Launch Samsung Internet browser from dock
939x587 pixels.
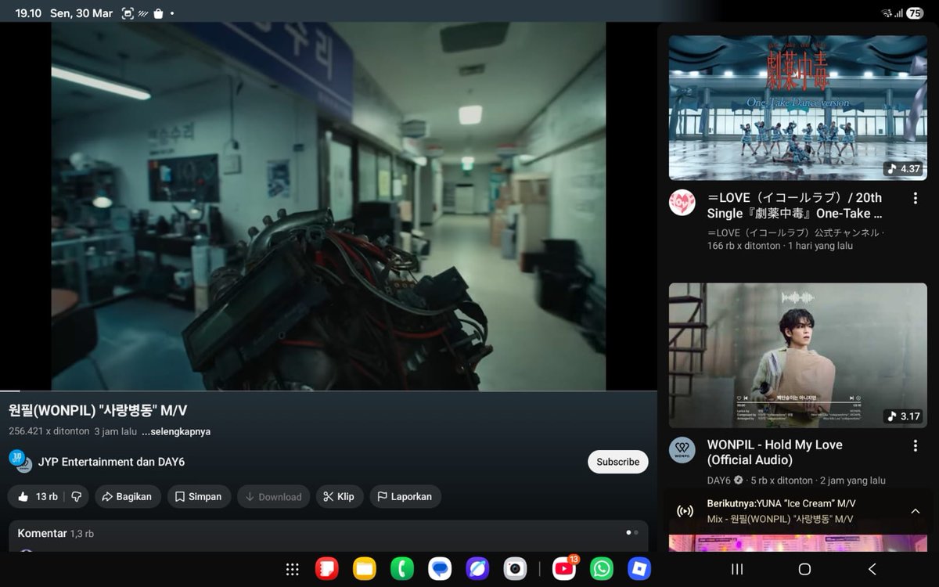click(477, 569)
